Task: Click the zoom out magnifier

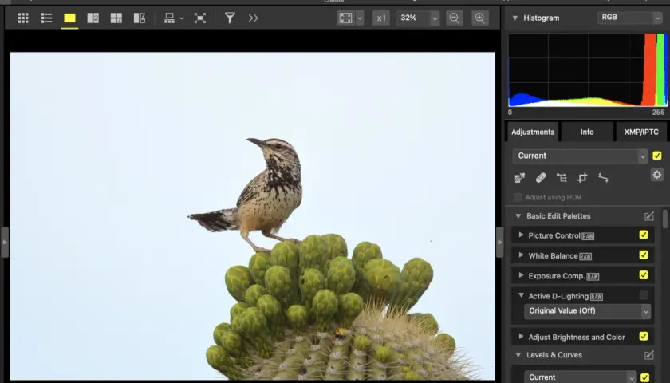Action: tap(454, 18)
